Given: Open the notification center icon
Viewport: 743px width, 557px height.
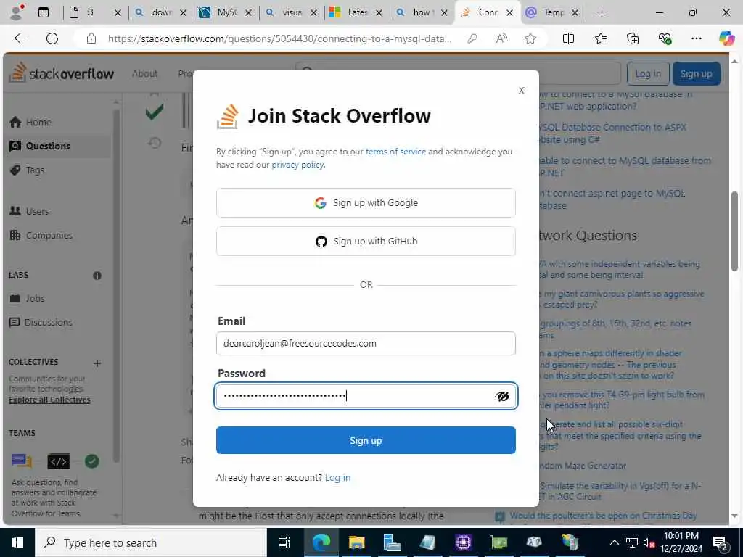Looking at the screenshot, I should tap(721, 542).
